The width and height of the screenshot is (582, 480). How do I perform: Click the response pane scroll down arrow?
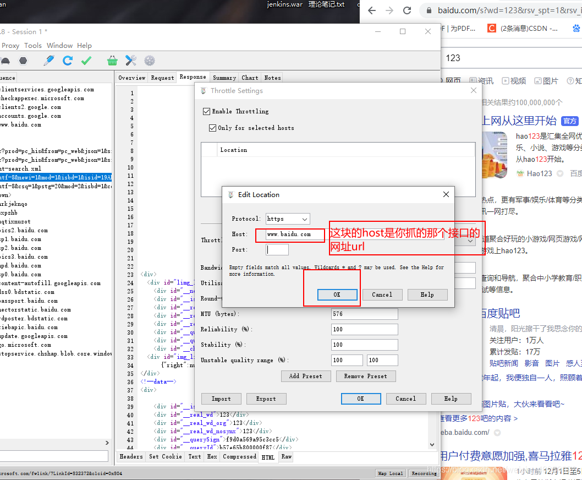[x=432, y=444]
